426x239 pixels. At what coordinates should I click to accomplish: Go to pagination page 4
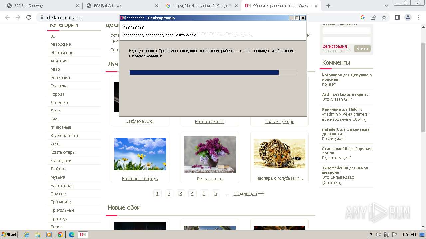pyautogui.click(x=192, y=194)
